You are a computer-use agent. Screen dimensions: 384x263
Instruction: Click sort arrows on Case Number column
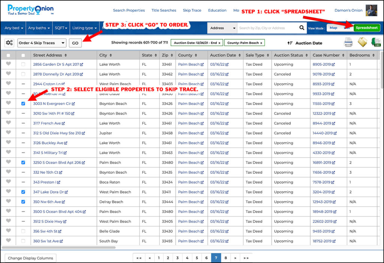click(x=343, y=55)
